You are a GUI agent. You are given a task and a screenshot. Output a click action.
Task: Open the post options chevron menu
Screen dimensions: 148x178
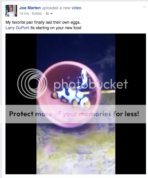(x=144, y=7)
